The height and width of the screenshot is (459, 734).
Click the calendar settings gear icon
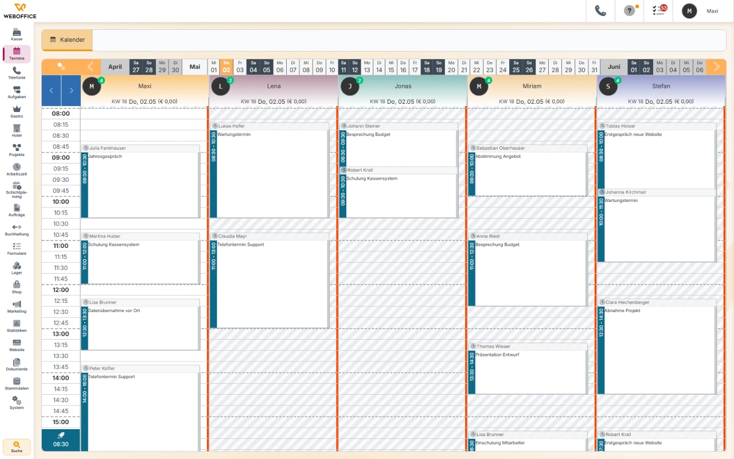61,67
